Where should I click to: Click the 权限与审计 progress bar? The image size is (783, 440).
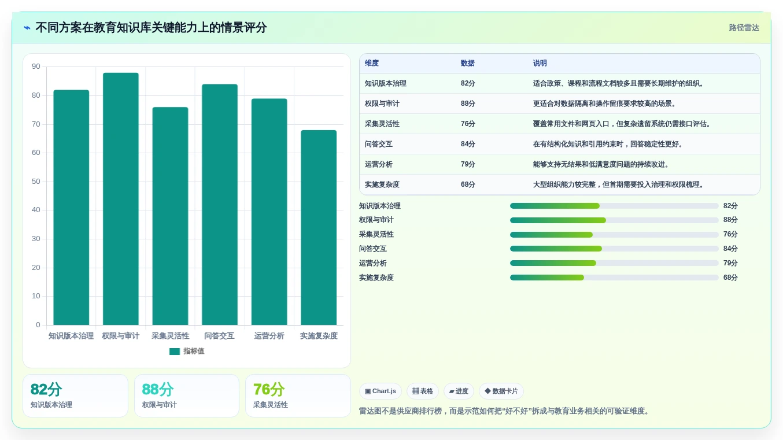tap(614, 220)
